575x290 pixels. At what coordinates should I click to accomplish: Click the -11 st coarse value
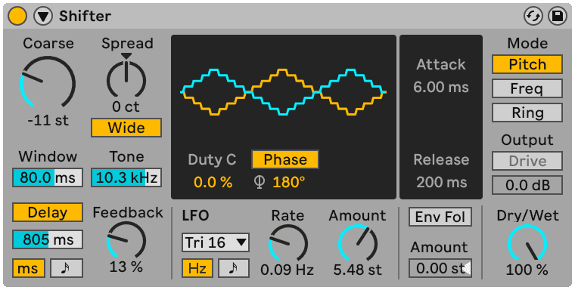[x=48, y=121]
